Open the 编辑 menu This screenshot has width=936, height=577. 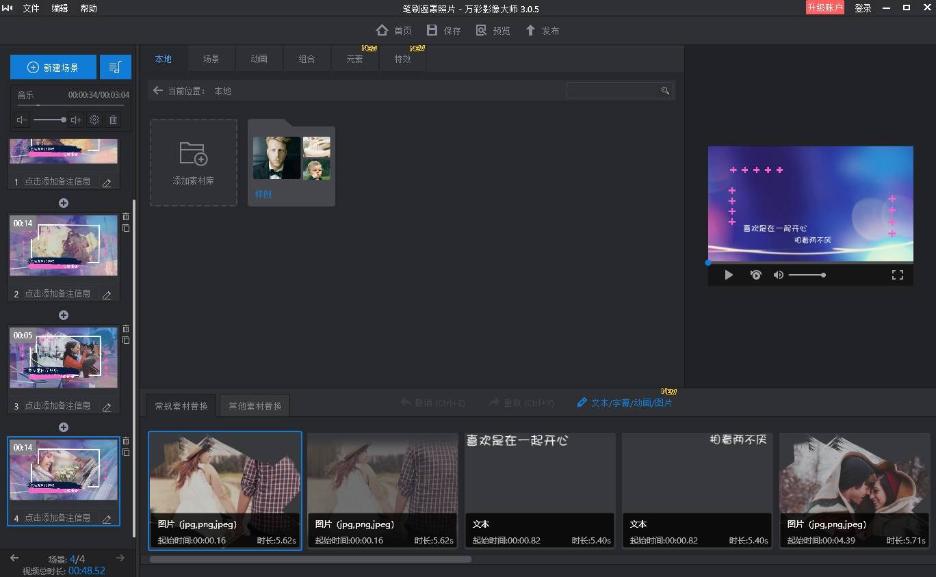[x=60, y=8]
